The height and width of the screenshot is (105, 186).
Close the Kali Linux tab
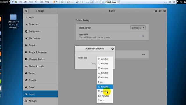pyautogui.click(x=118, y=2)
